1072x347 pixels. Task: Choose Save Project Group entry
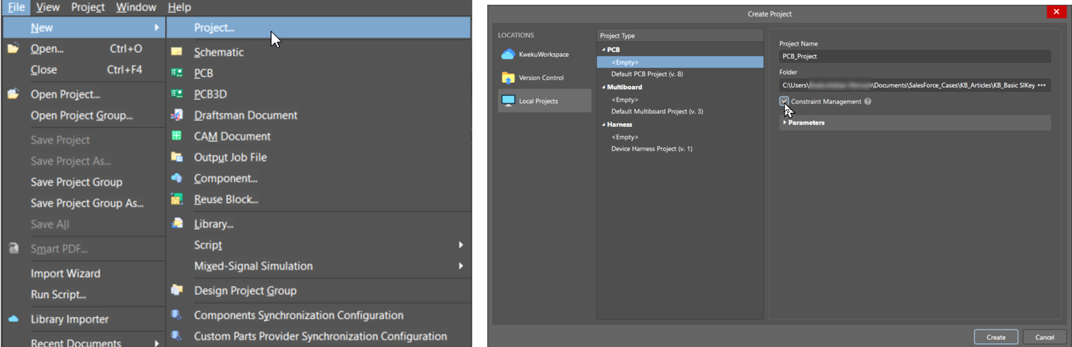click(x=76, y=182)
